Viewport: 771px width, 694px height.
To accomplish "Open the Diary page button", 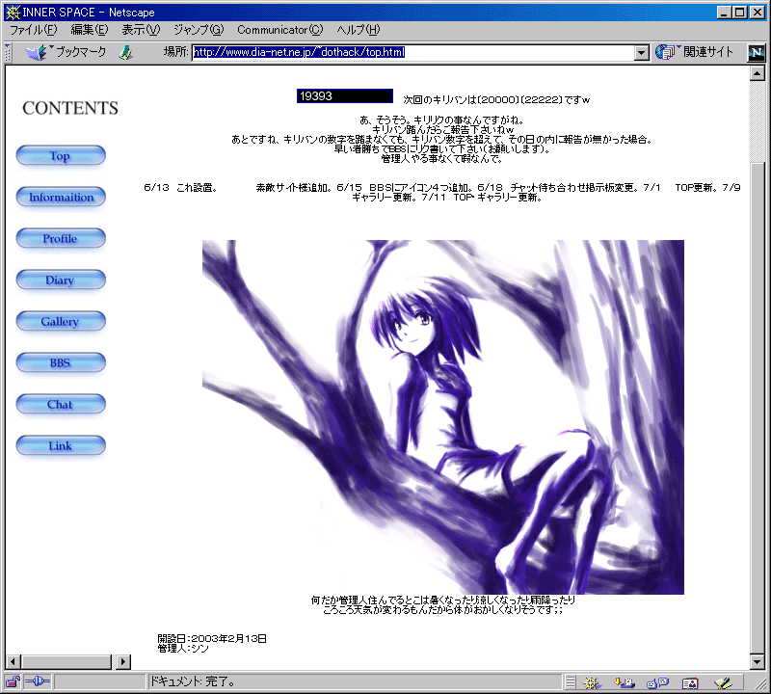I will (x=61, y=280).
